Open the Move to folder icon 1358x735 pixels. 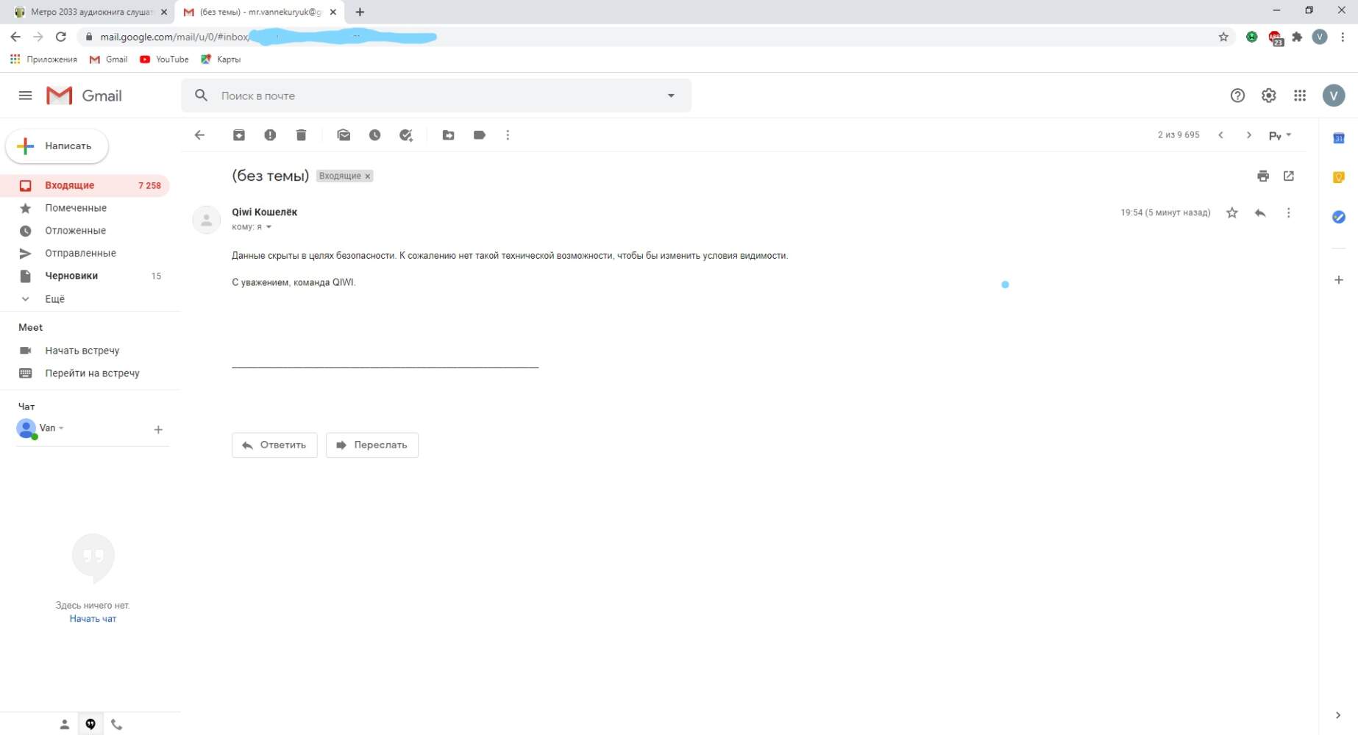(x=448, y=135)
